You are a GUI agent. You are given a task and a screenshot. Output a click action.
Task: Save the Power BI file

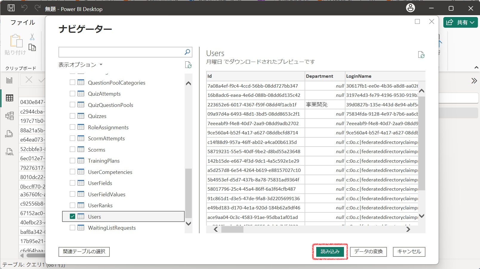click(11, 8)
